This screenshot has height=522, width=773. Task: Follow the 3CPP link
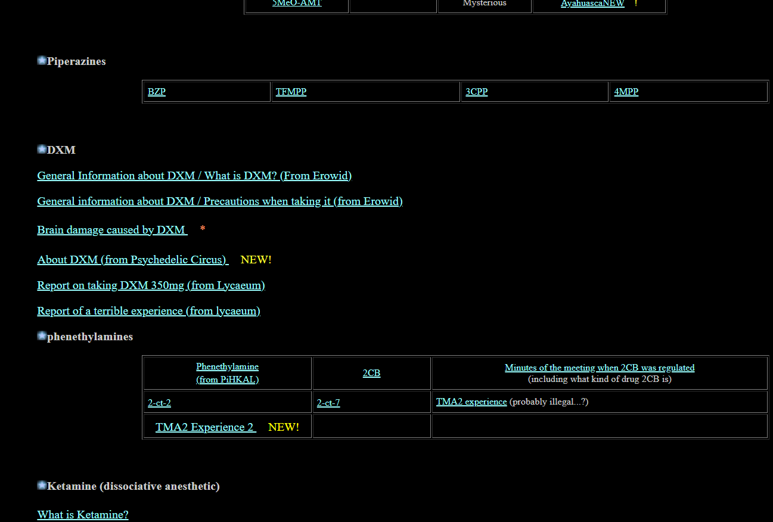[x=476, y=92]
